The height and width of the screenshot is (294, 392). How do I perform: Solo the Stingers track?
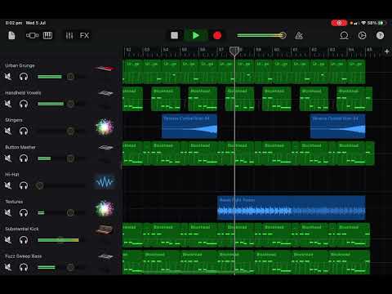click(x=24, y=131)
